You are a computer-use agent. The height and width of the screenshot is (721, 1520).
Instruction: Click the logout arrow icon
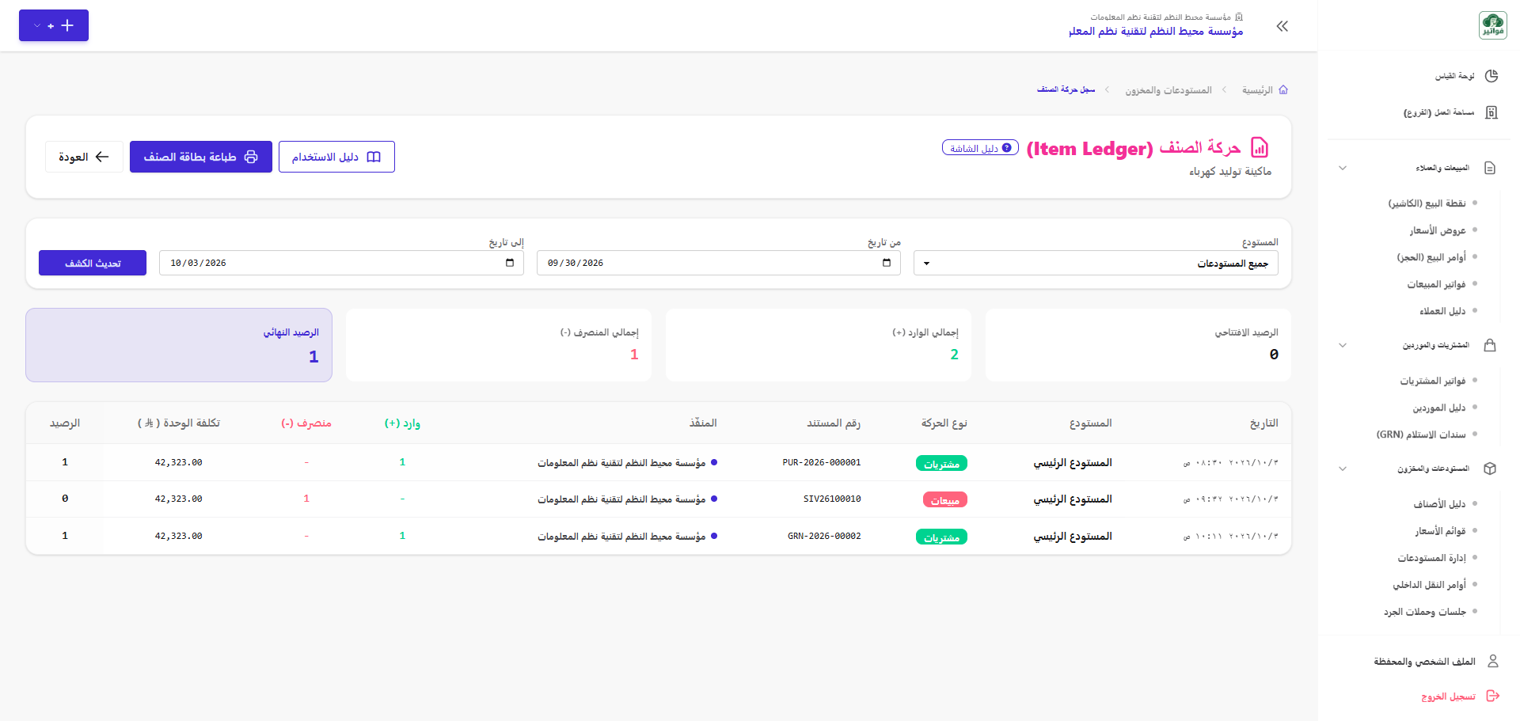pyautogui.click(x=1493, y=696)
